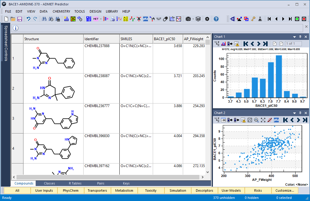The width and height of the screenshot is (310, 201).
Task: Save the file with the floppy disk icon
Action: click(20, 19)
